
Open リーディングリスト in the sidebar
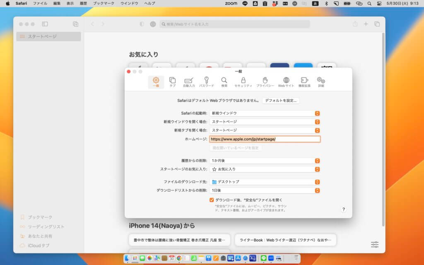pyautogui.click(x=43, y=226)
